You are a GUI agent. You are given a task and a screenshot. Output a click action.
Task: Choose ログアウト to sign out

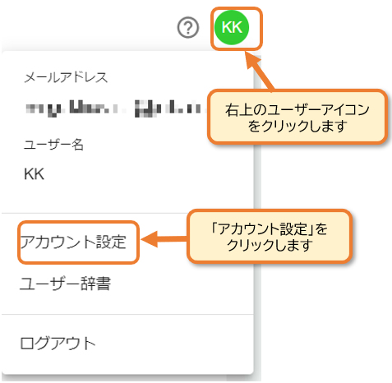click(x=58, y=344)
